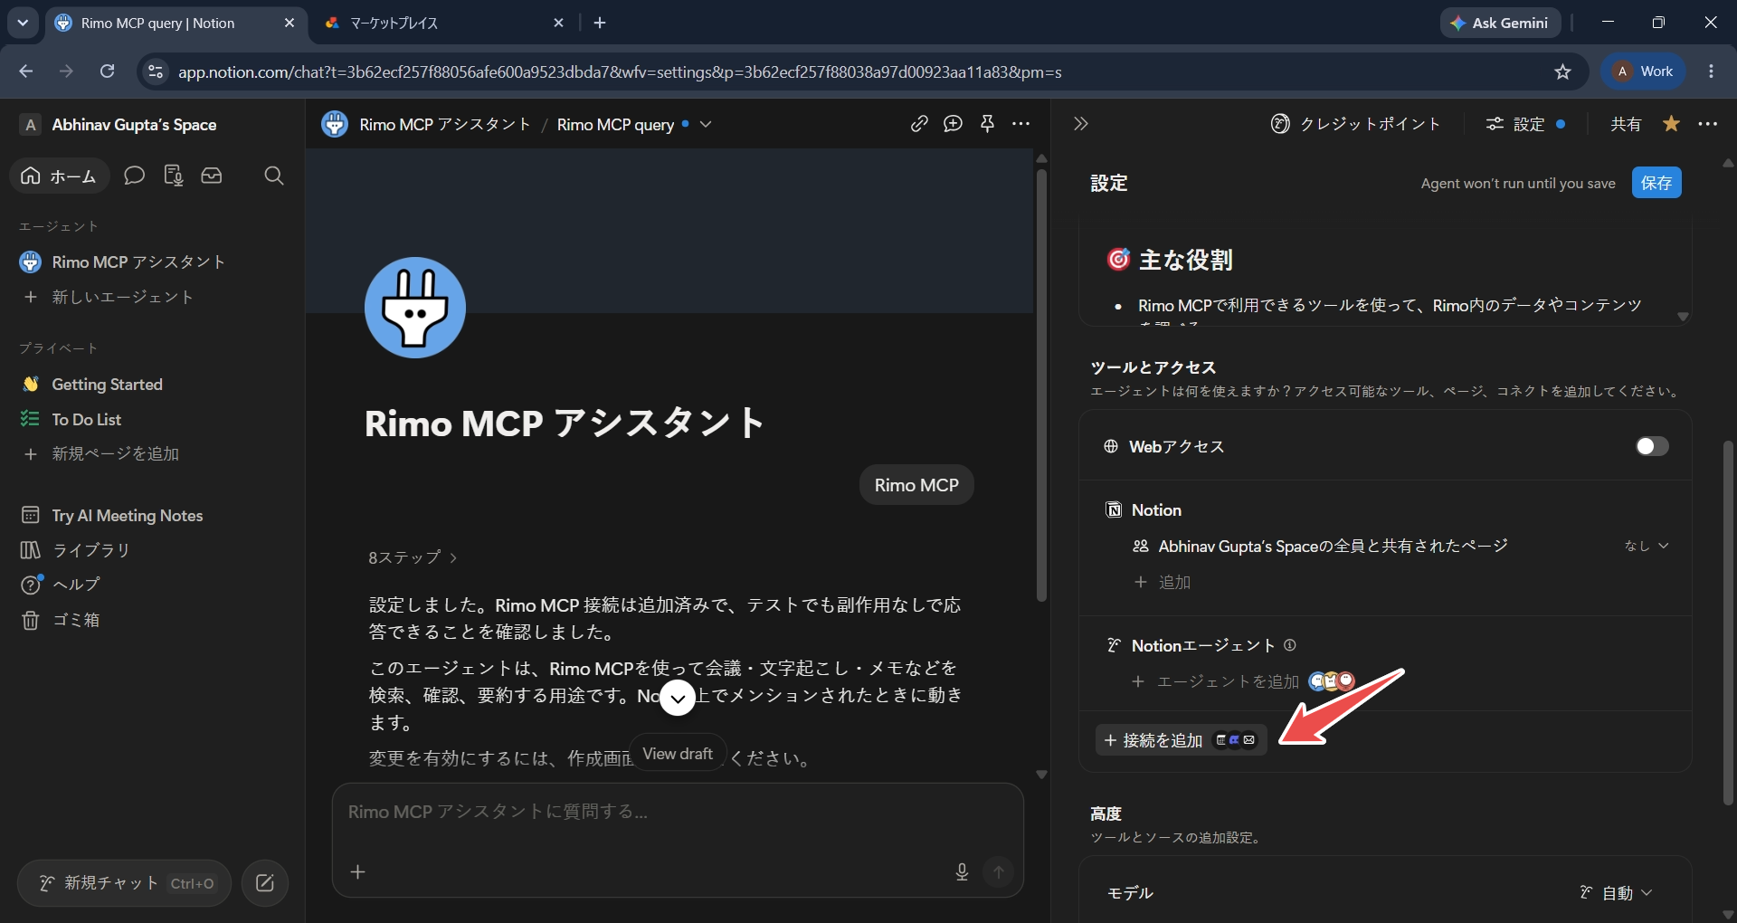Start a 新規チャット

tap(125, 883)
